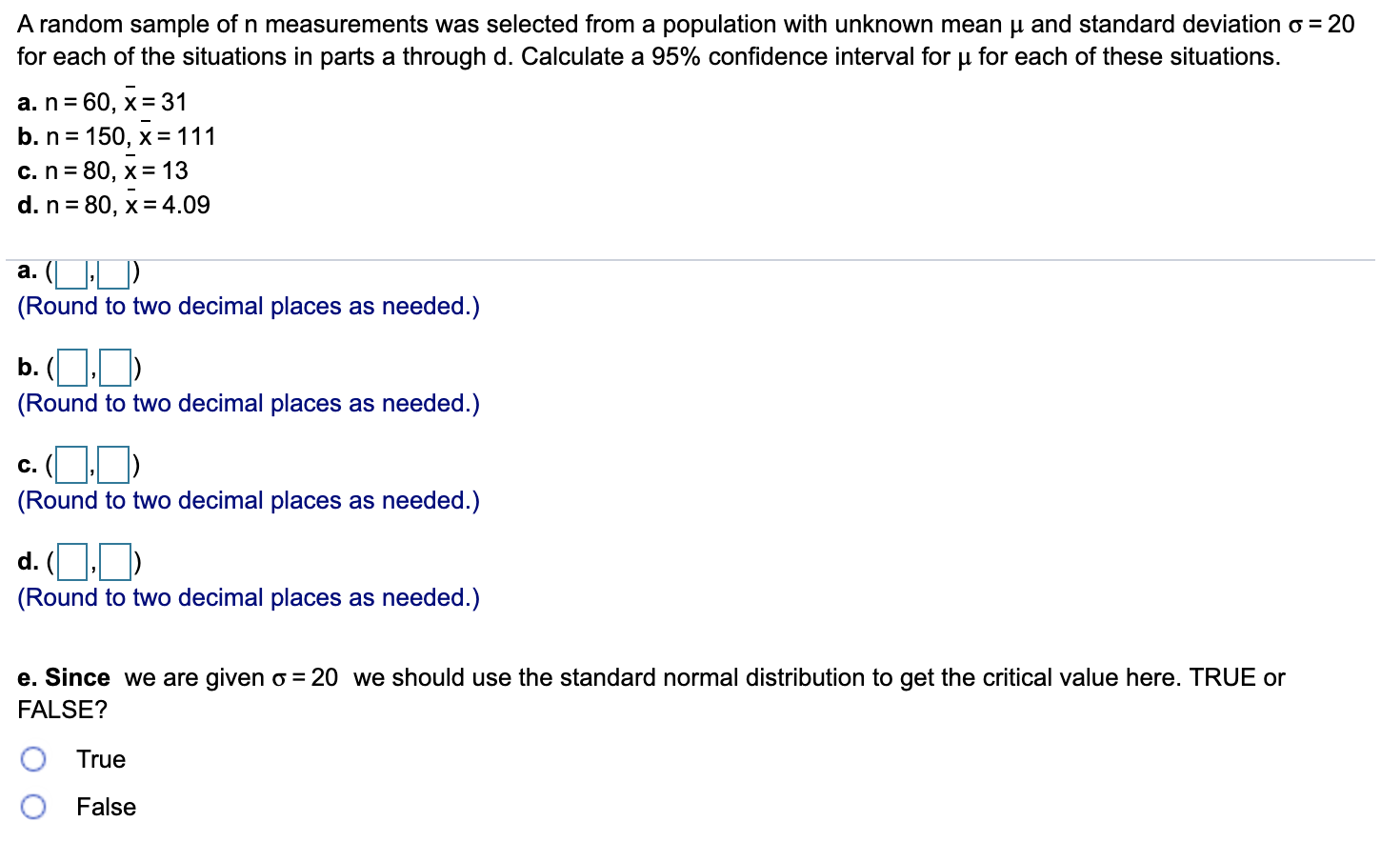1381x842 pixels.
Task: Click the rounding hint under part b
Action: coord(248,403)
